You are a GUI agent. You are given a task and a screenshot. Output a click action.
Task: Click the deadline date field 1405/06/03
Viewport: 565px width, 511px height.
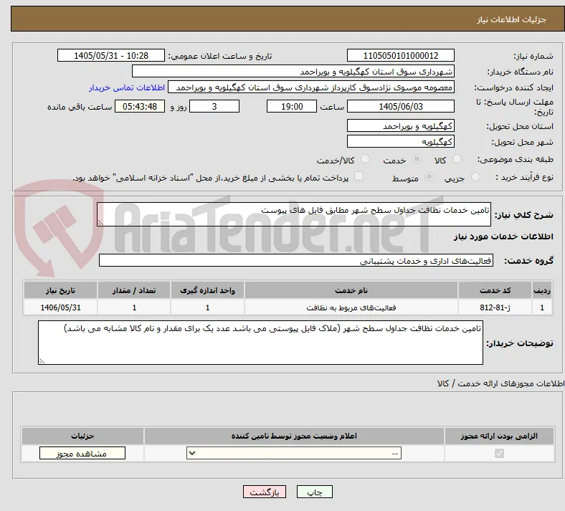coord(400,107)
